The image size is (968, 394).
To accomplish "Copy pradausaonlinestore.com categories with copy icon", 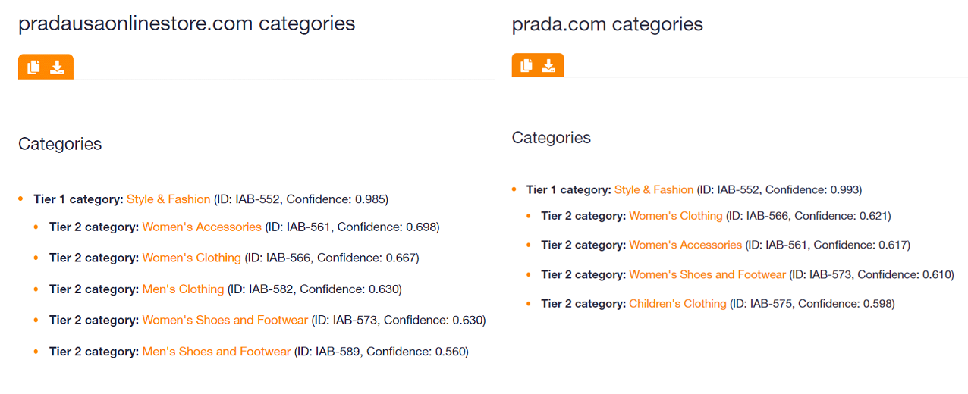I will coord(33,67).
